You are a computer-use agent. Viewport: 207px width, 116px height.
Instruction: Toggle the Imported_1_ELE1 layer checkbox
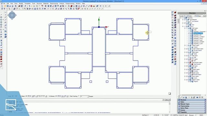pyautogui.click(x=189, y=38)
